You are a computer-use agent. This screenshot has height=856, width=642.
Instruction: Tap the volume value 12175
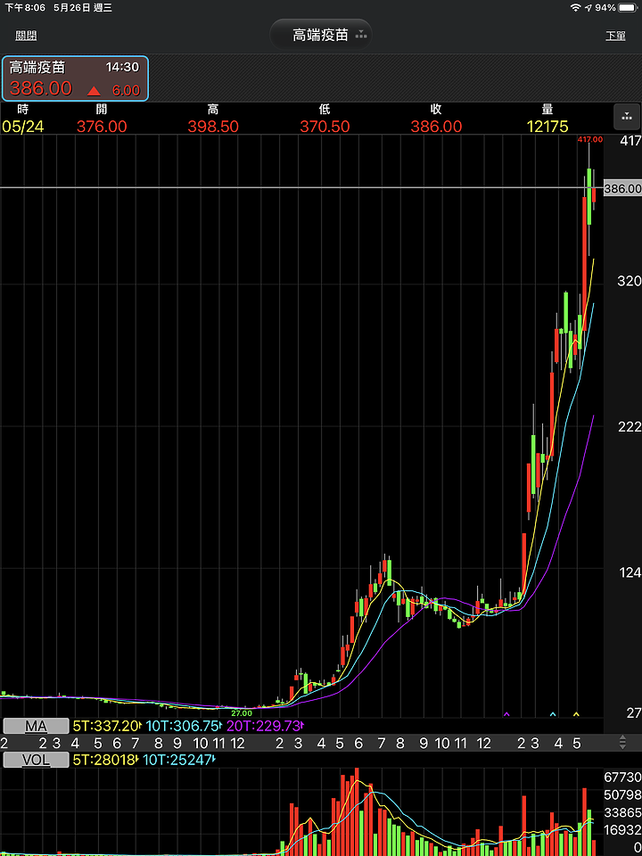pos(547,127)
